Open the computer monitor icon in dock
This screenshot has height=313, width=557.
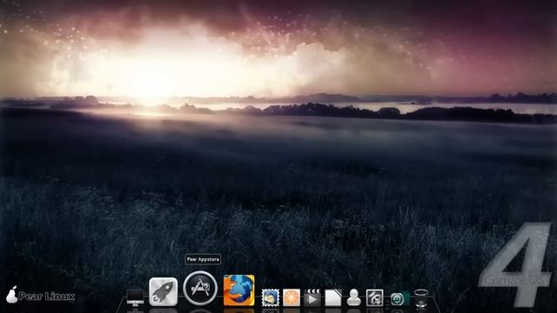pos(136,297)
